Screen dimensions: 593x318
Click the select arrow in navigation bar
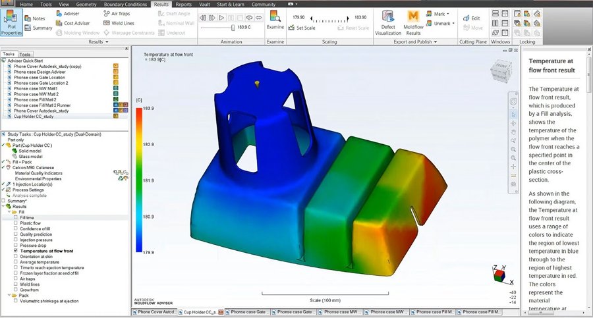513,114
